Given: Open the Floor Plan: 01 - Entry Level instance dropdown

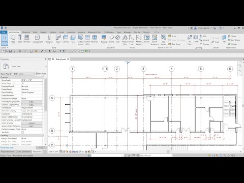Looking at the screenshot, I should click(x=33, y=74).
